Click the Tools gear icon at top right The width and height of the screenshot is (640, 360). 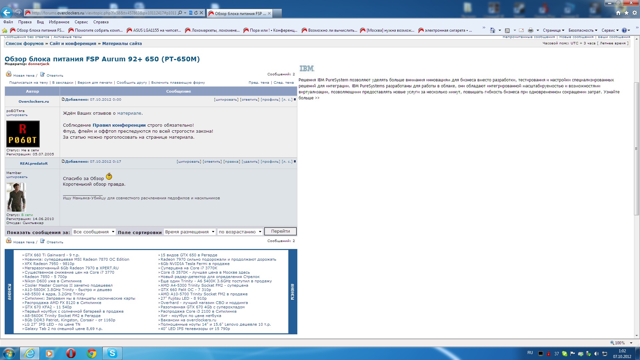[635, 13]
